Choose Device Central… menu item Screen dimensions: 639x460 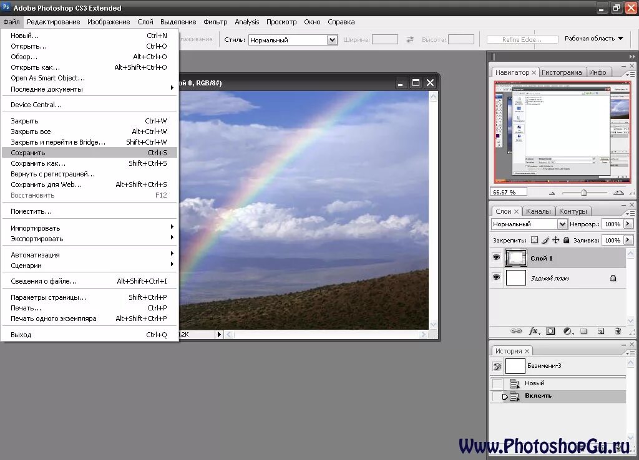point(89,105)
